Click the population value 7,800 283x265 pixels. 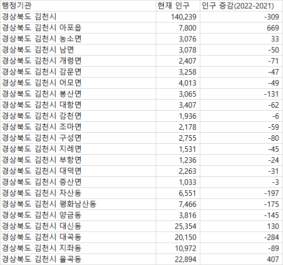point(187,28)
